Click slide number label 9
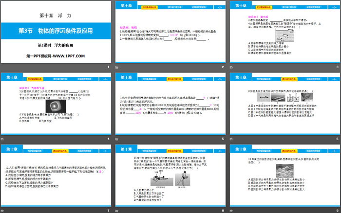The image size is (341, 213). coord(337,211)
